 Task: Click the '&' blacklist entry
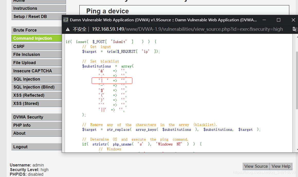[113, 71]
